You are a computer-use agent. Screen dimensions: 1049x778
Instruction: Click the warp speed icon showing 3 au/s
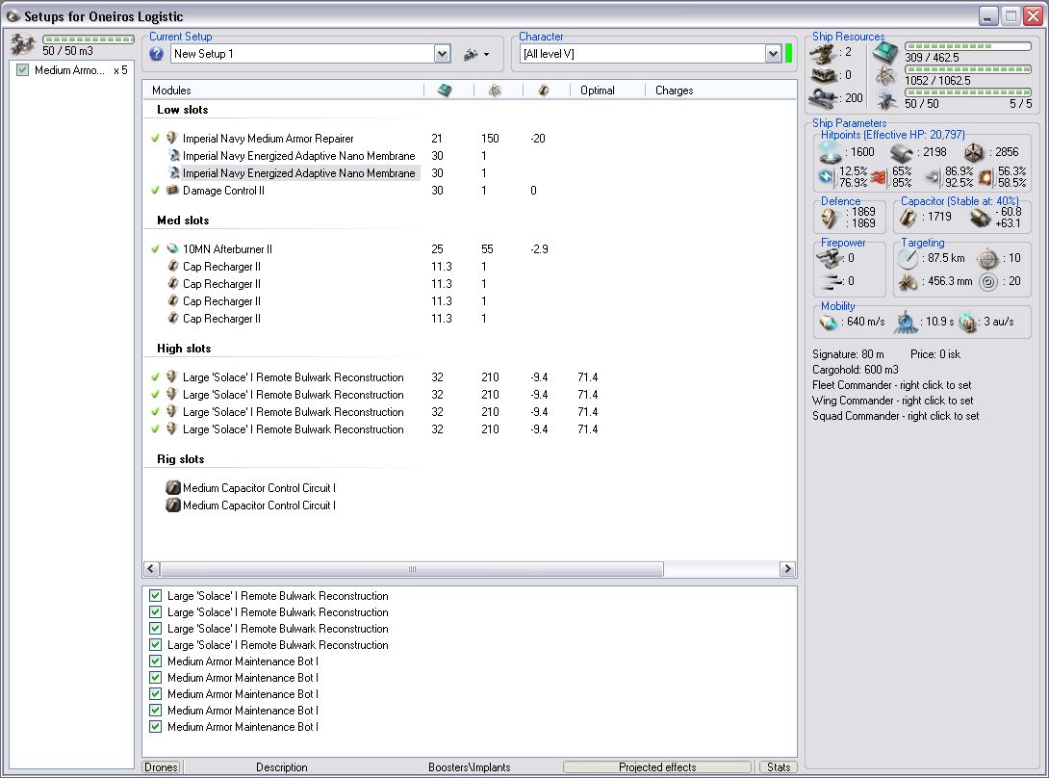point(966,322)
